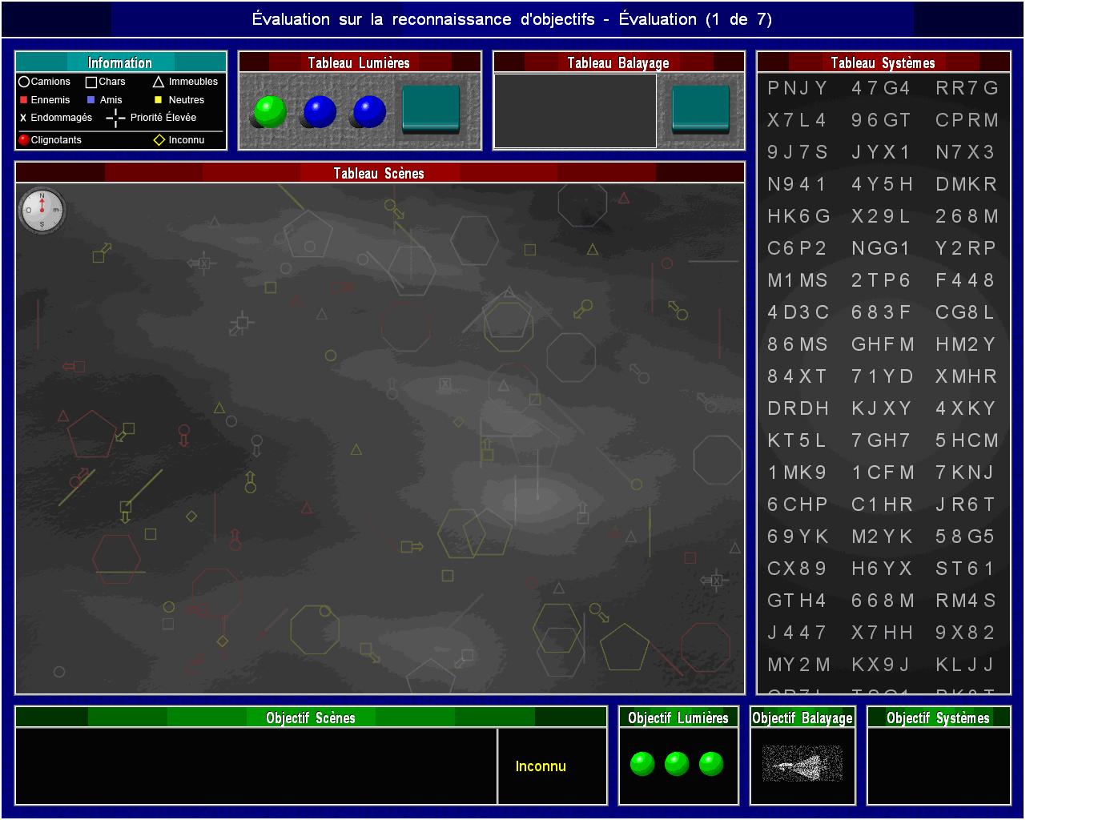This screenshot has width=1094, height=820.
Task: Click the rightmost blue sphere in Tableau Lumières
Action: 368,111
